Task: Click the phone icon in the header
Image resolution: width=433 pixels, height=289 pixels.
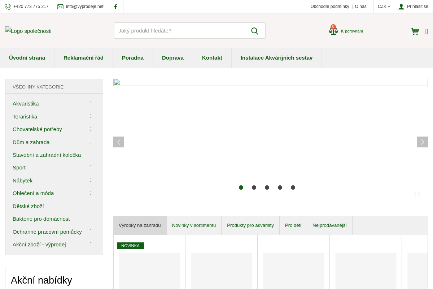Action: (8, 7)
